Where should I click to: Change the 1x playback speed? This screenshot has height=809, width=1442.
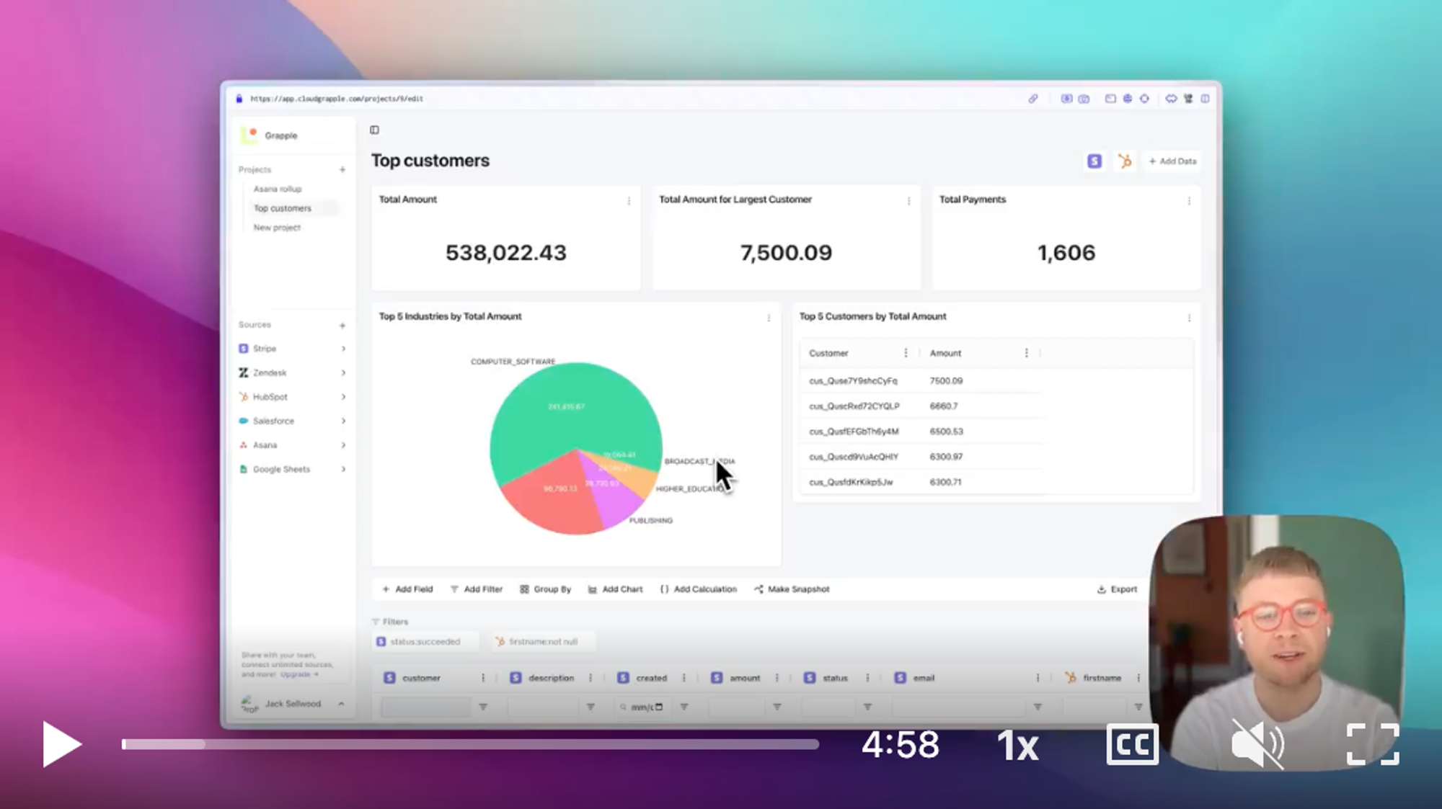(1017, 746)
